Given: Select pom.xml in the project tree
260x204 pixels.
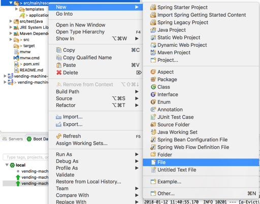Looking at the screenshot, I should coord(31,64).
